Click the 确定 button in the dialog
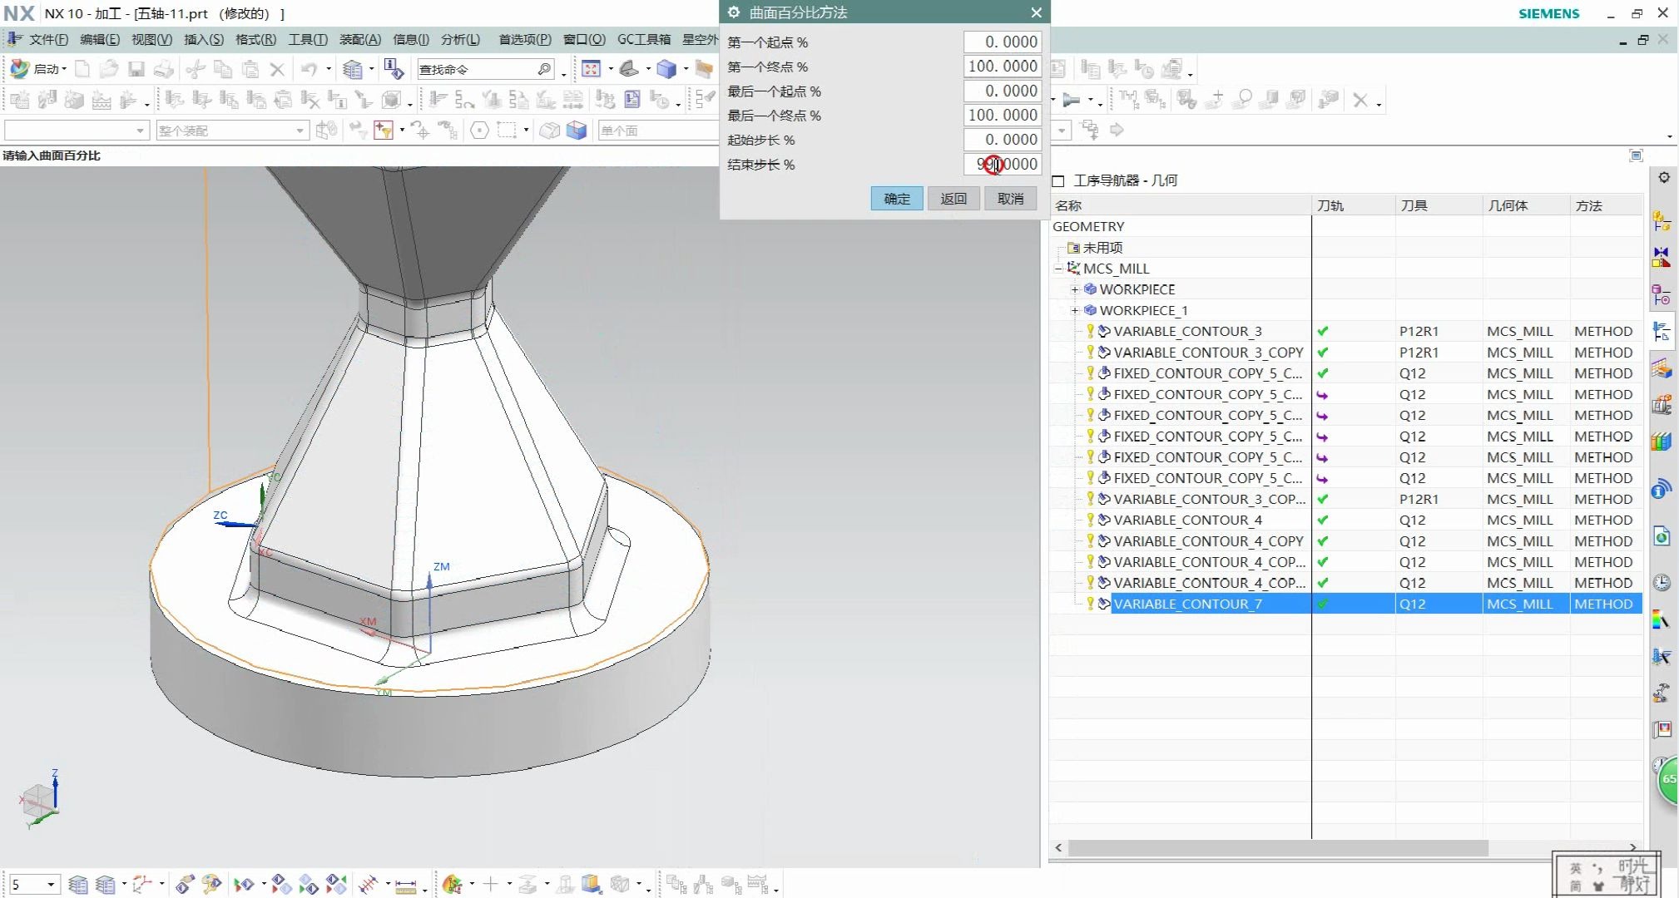The image size is (1679, 898). pyautogui.click(x=896, y=199)
